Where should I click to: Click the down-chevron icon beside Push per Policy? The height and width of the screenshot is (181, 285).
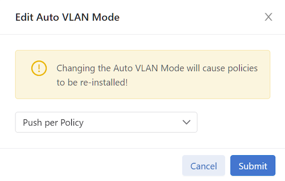click(x=186, y=122)
